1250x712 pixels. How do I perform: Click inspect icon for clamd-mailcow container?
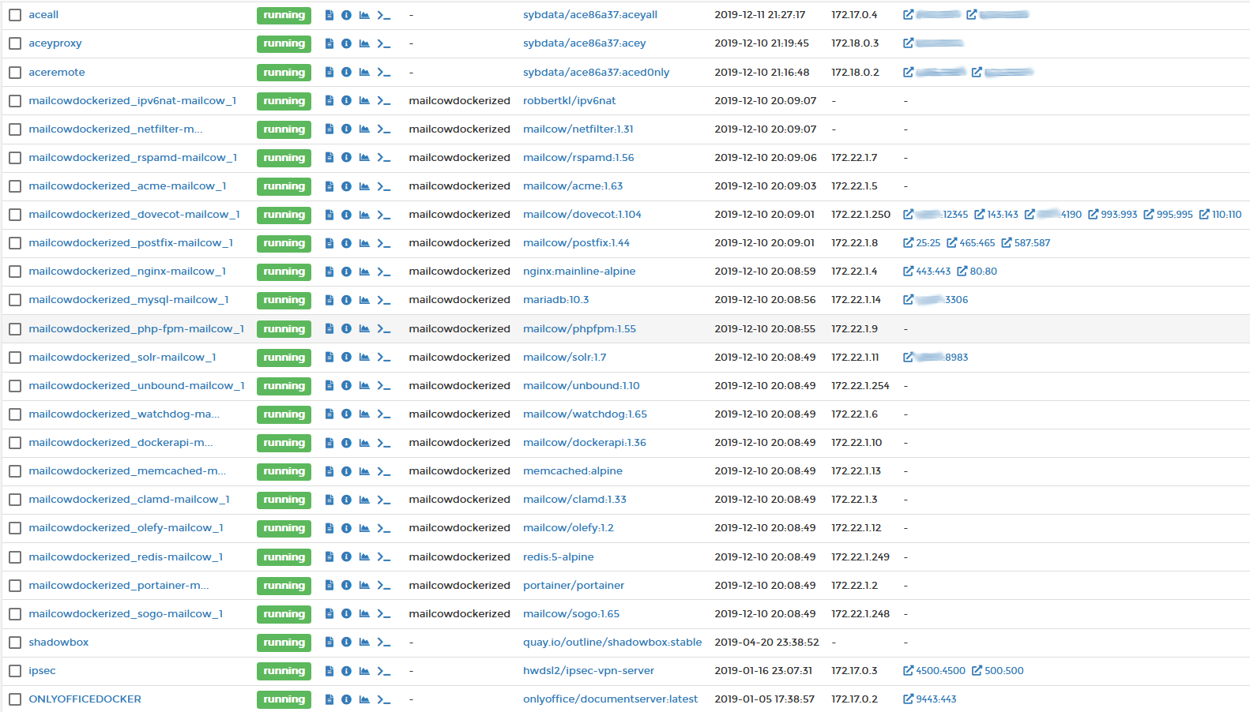click(346, 499)
